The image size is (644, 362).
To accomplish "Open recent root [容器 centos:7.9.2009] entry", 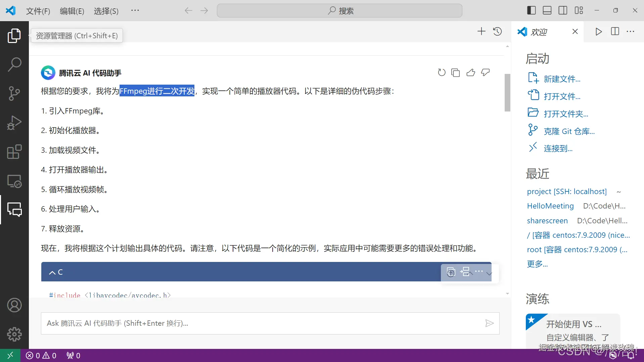I will (x=577, y=250).
